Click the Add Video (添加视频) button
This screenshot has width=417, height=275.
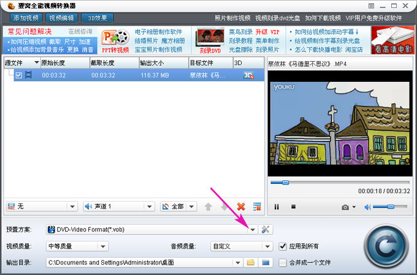tap(26, 18)
